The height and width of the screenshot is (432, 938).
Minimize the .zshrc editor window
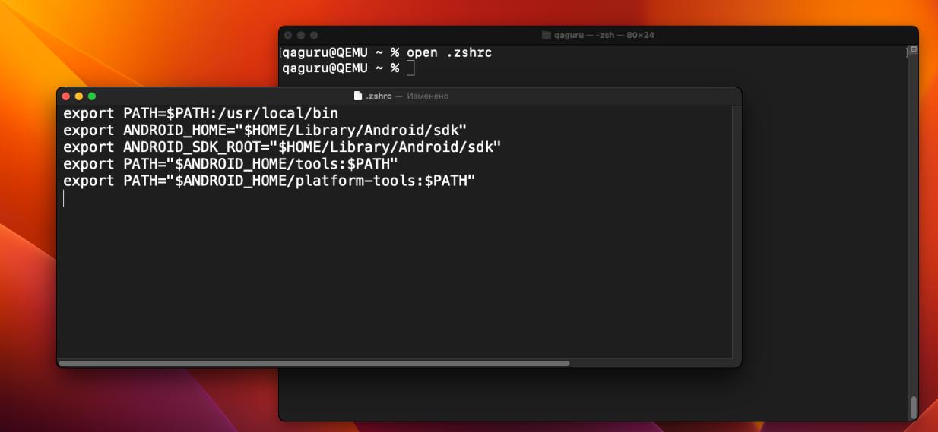79,96
